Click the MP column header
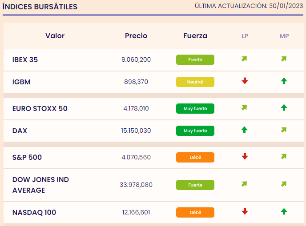 [284, 36]
